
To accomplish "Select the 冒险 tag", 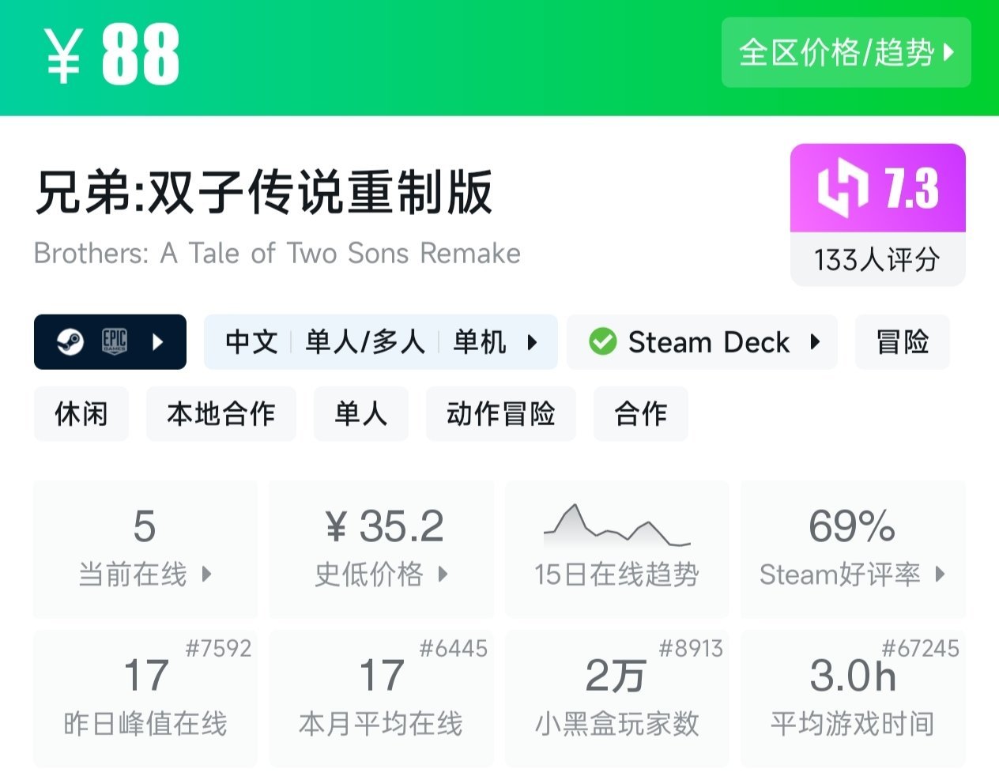I will (x=902, y=342).
